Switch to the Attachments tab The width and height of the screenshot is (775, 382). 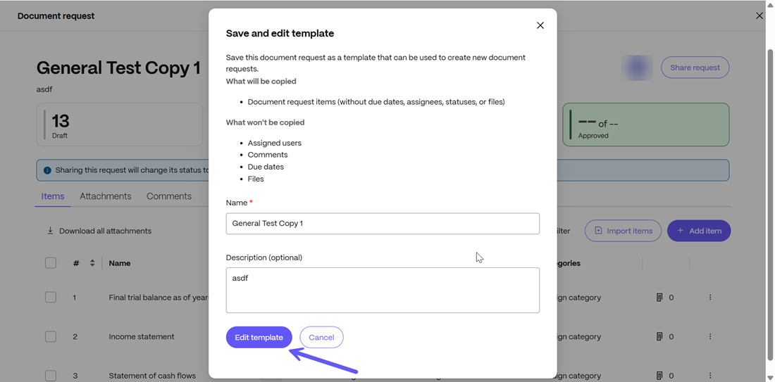point(105,196)
